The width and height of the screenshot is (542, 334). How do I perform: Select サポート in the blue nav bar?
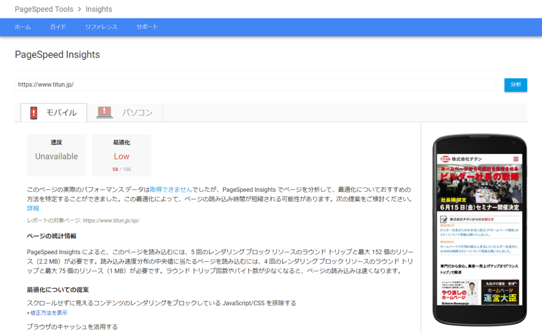pyautogui.click(x=147, y=27)
